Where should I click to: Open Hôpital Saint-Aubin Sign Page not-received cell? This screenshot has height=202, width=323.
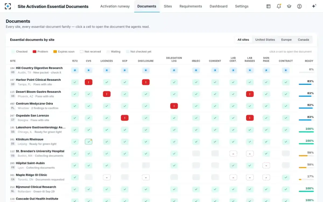pos(266,165)
